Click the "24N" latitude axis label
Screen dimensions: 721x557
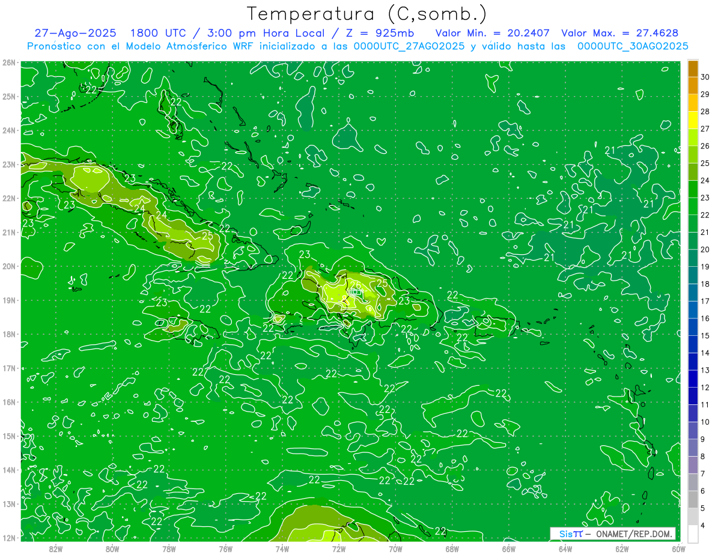(x=8, y=130)
